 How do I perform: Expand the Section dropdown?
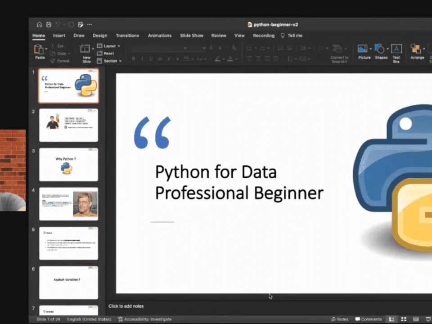click(110, 61)
